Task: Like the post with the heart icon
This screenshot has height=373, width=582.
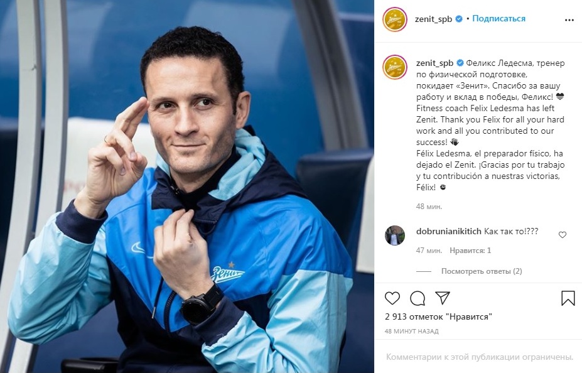Action: coord(392,298)
